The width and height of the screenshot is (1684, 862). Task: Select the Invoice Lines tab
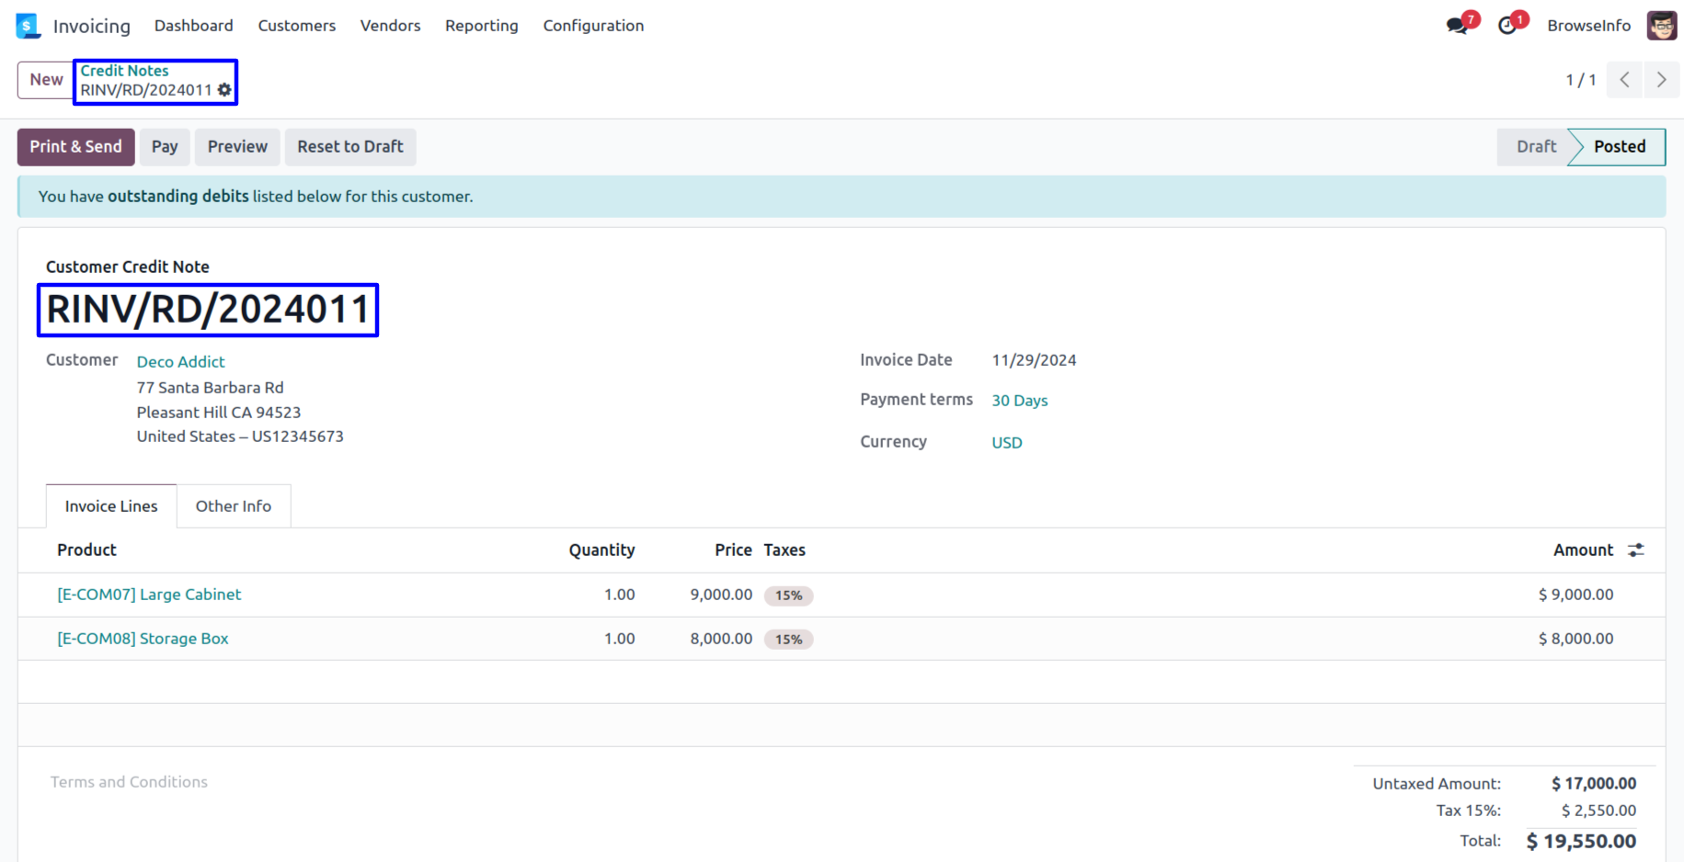[x=111, y=506]
